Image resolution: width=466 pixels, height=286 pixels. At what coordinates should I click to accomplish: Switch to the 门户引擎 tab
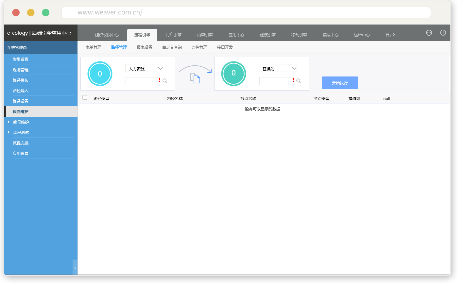pyautogui.click(x=173, y=35)
